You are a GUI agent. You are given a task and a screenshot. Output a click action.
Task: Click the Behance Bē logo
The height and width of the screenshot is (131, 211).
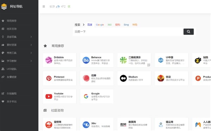pyautogui.click(x=86, y=60)
